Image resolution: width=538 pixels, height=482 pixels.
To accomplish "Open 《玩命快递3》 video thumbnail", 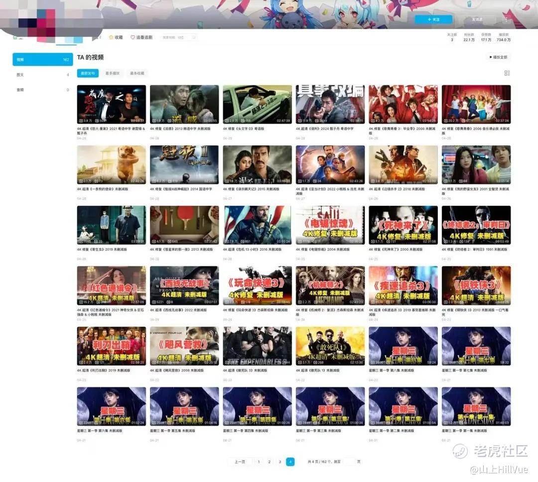I will tap(258, 286).
